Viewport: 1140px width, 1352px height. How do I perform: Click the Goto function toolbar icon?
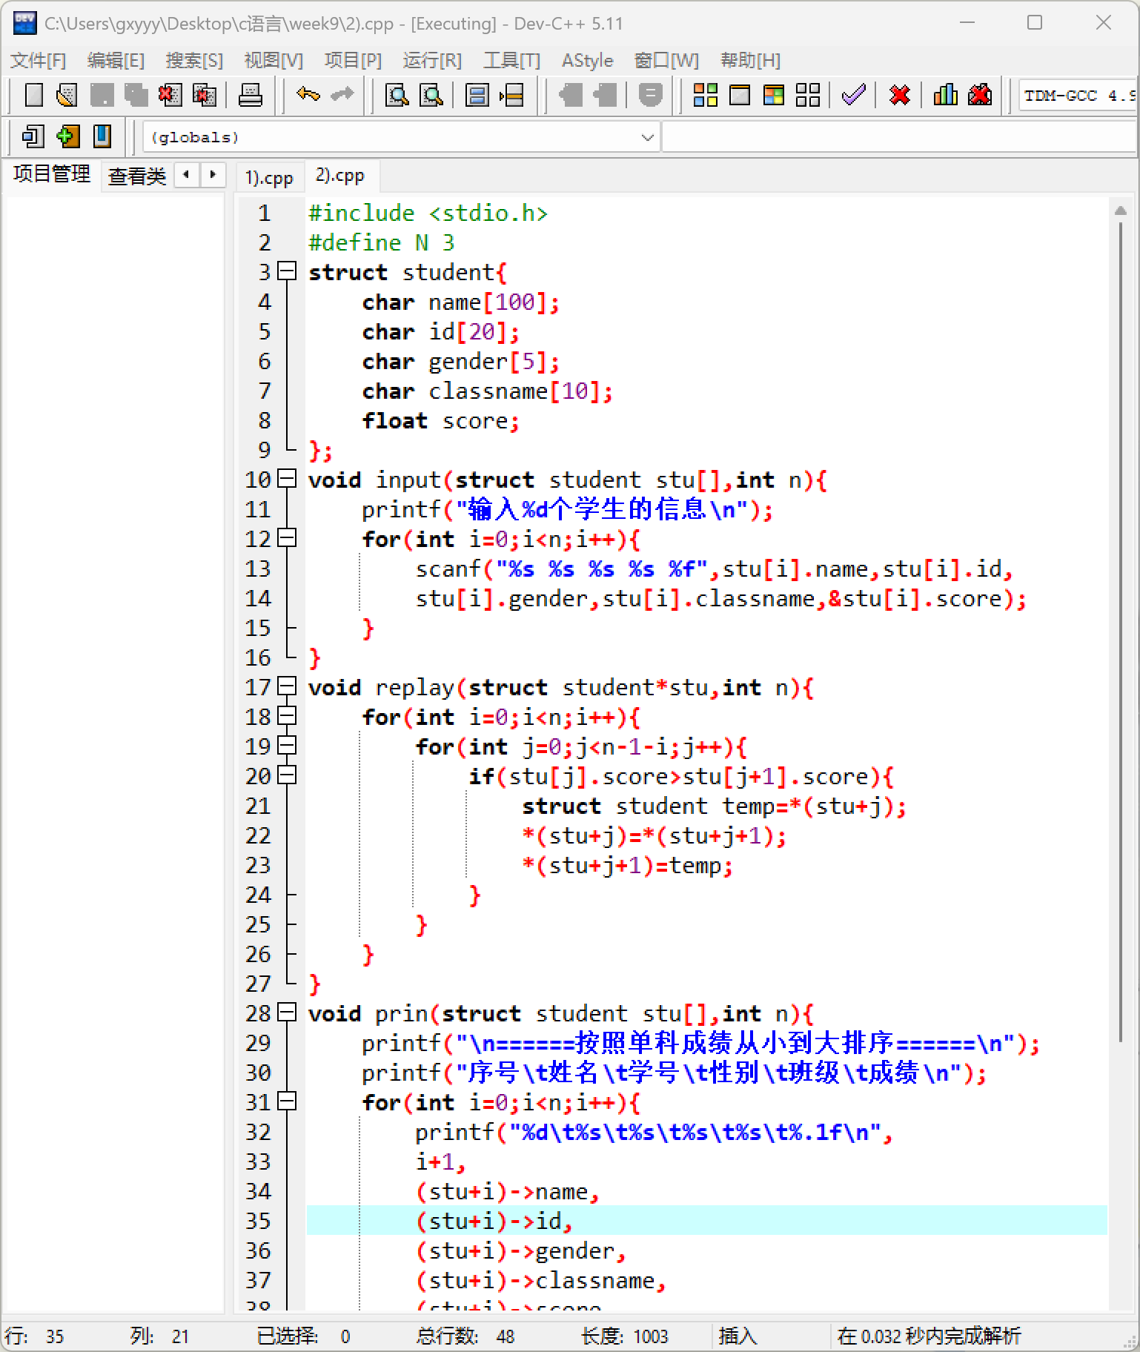477,95
